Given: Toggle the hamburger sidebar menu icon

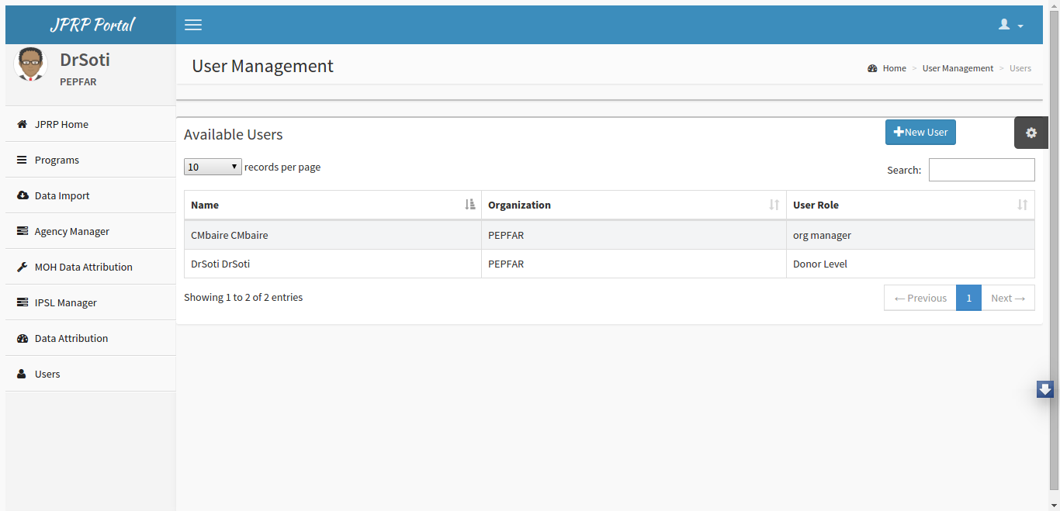Looking at the screenshot, I should click(193, 25).
